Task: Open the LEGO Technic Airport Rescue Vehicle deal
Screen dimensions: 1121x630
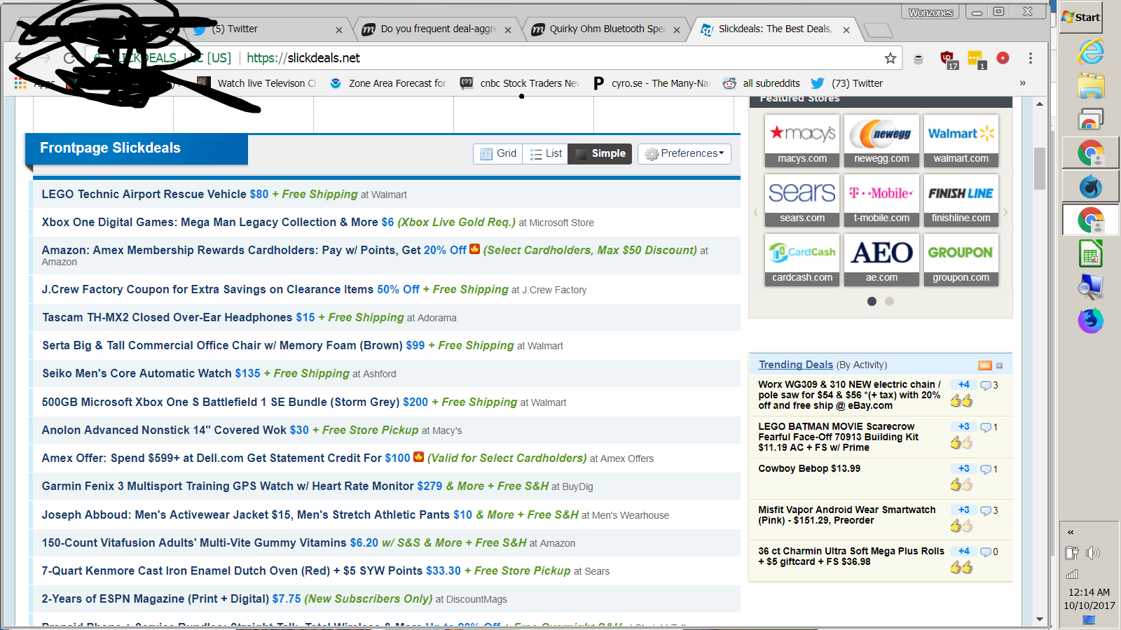Action: pyautogui.click(x=144, y=195)
